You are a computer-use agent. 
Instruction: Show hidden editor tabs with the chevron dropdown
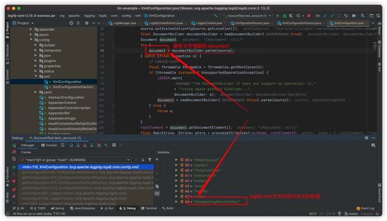[373, 23]
